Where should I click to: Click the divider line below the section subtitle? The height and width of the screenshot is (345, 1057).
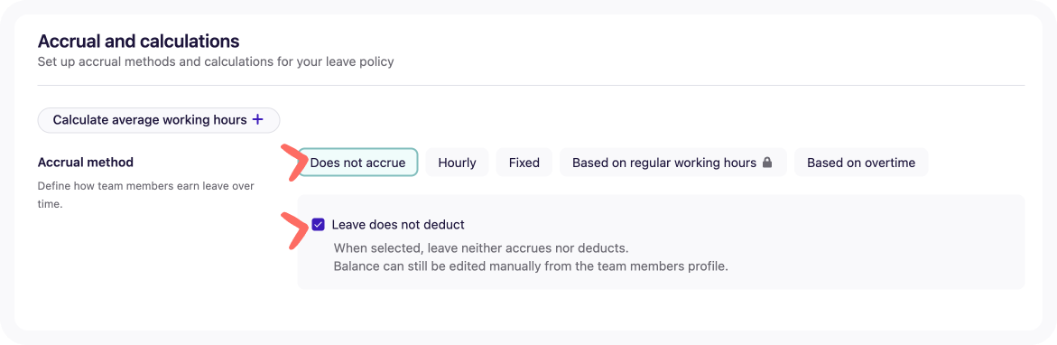[x=531, y=86]
